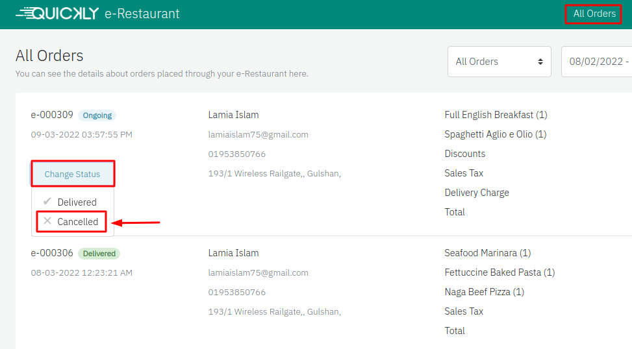632x349 pixels.
Task: Click Spaghetti Aglio e Olio item
Action: (495, 134)
